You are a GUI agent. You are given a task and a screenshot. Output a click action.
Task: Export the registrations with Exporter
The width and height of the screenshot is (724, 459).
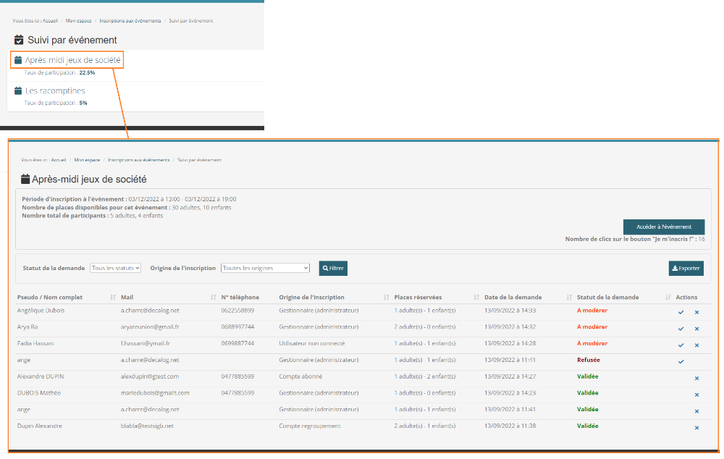686,269
